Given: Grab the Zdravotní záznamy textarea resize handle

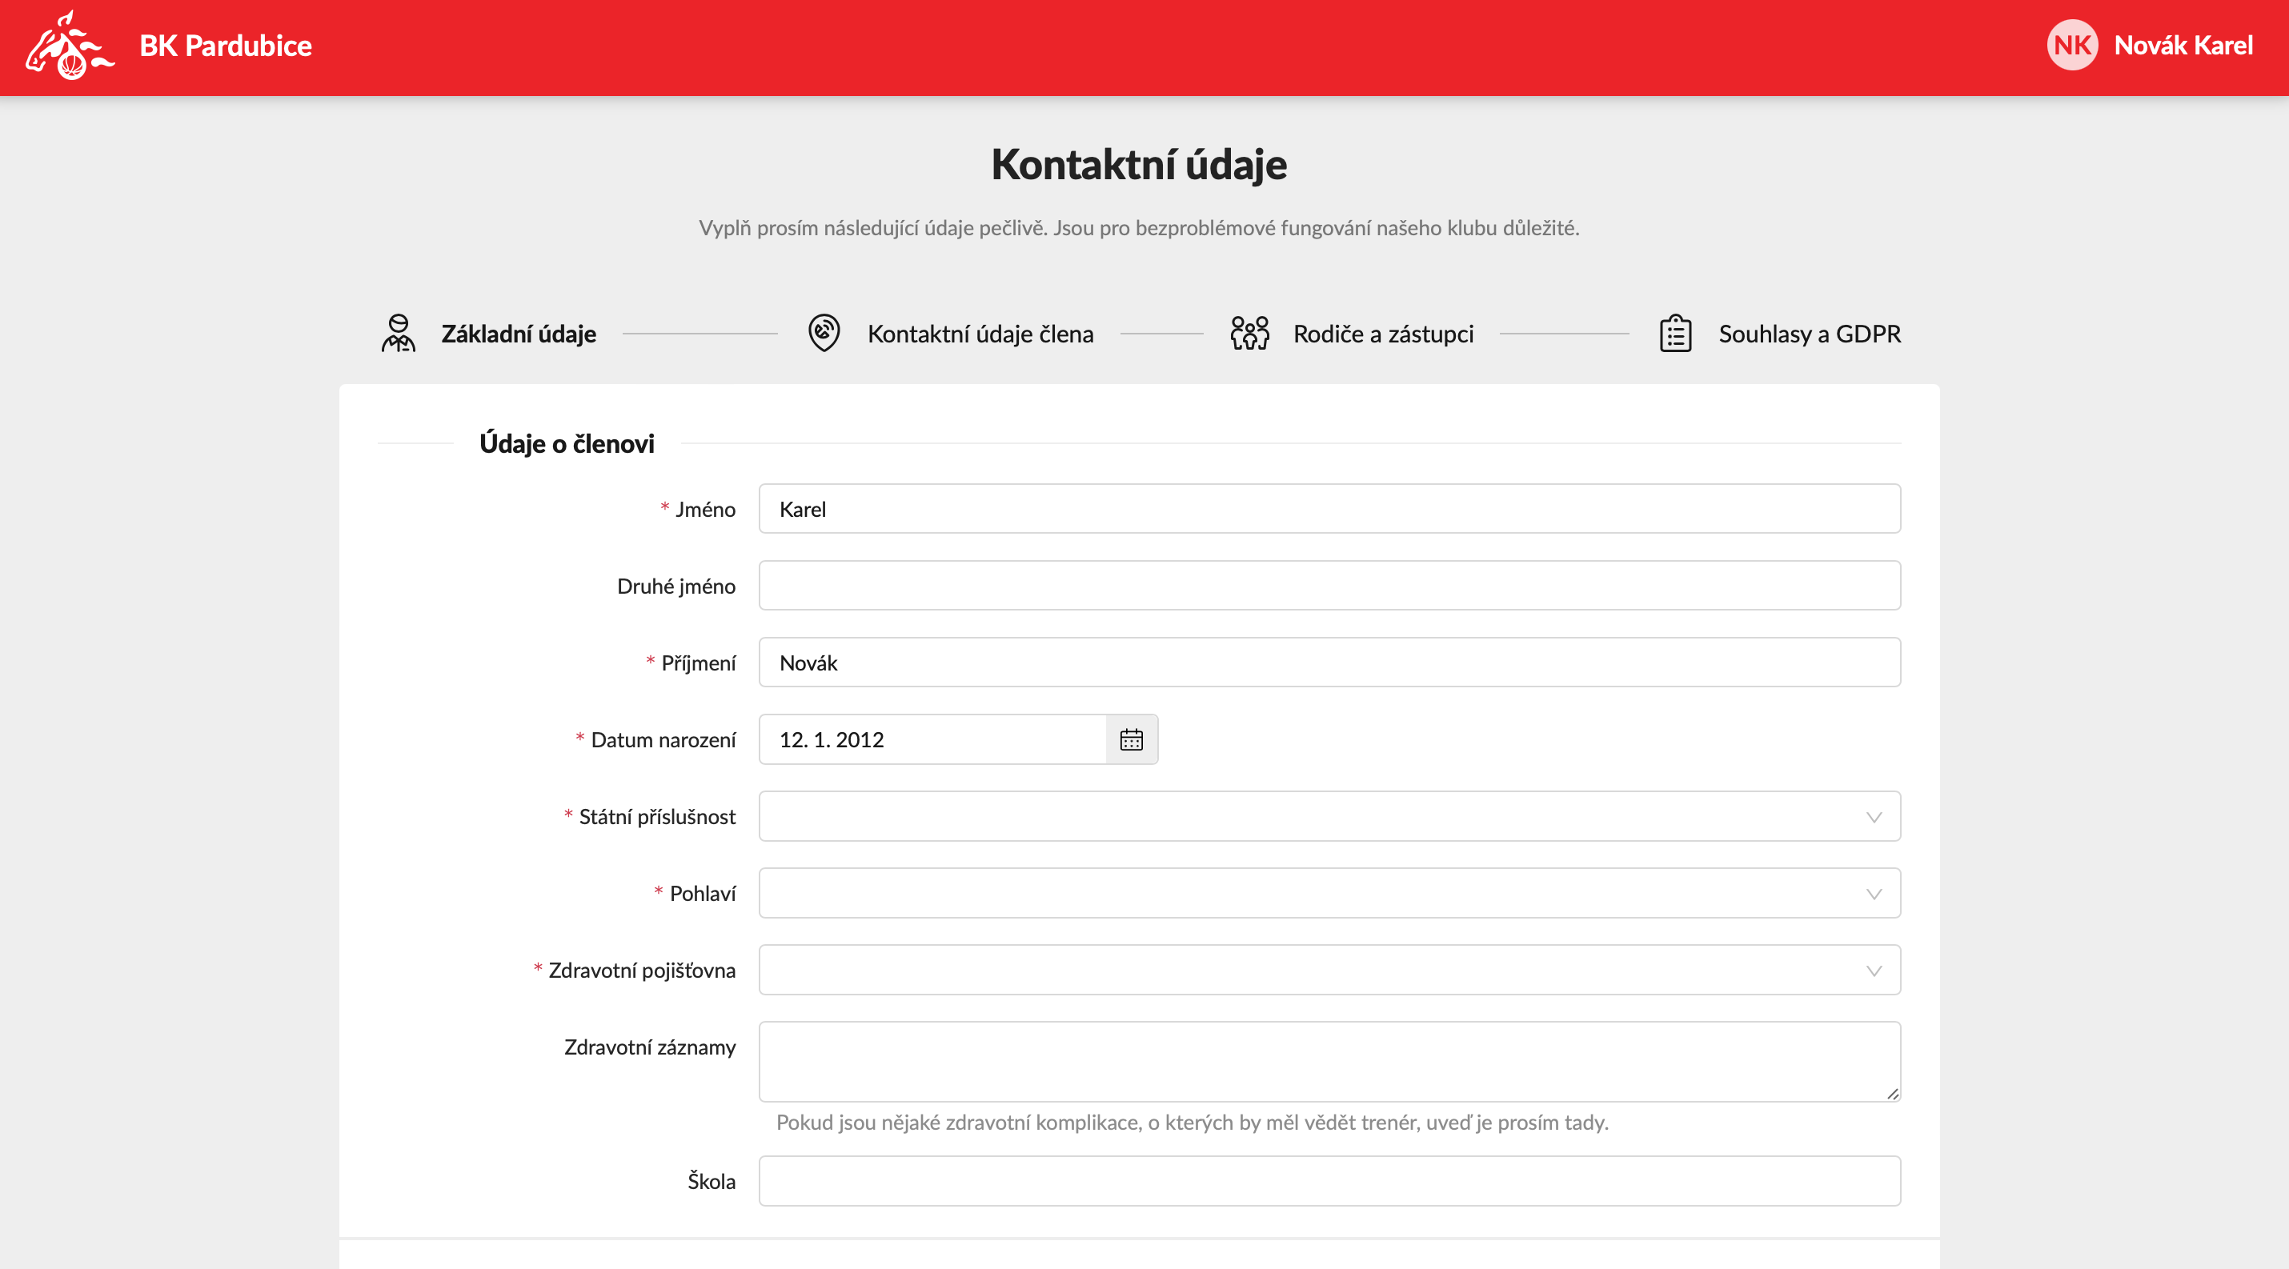Looking at the screenshot, I should pos(1893,1094).
